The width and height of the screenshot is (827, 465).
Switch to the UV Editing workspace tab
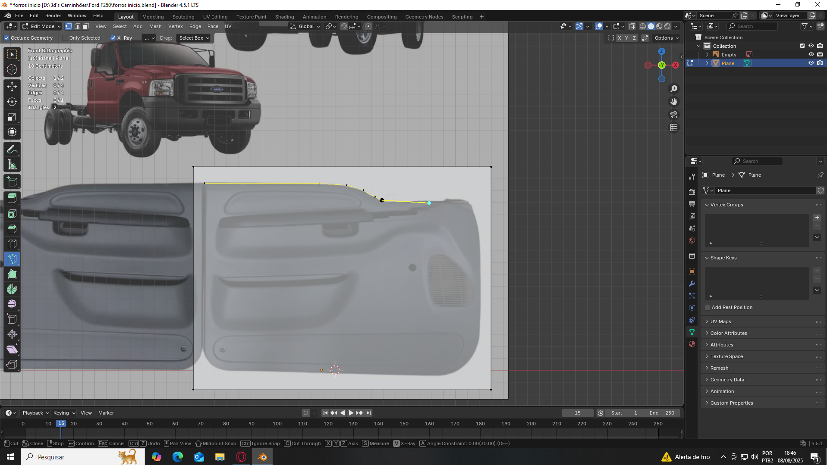(215, 17)
